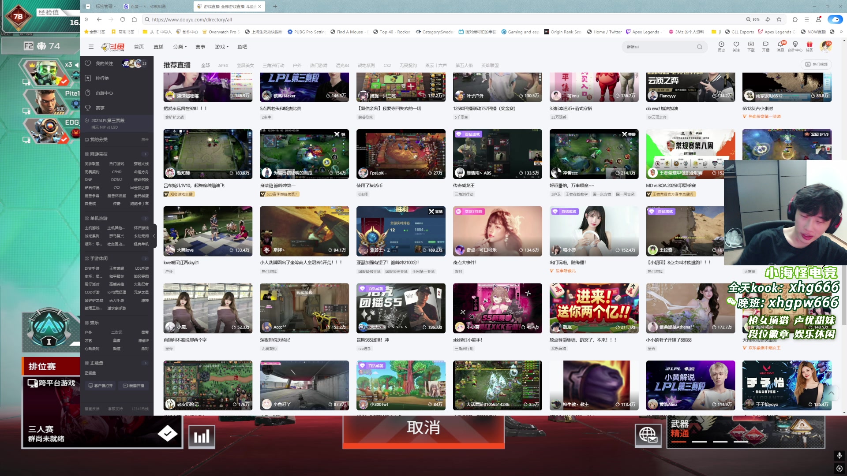Open the 创作中心 creator center icon
Screen dimensions: 847x476
795,46
